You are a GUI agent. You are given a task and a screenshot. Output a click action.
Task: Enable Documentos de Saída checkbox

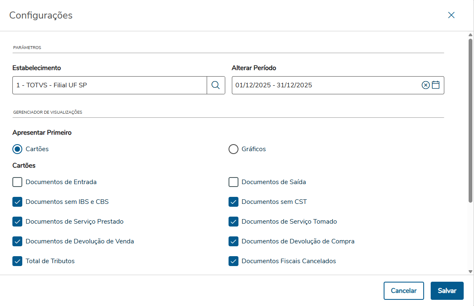[x=233, y=182]
